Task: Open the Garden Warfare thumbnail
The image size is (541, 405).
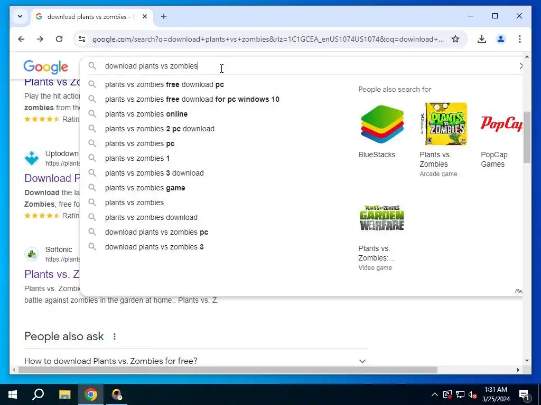Action: 381,218
